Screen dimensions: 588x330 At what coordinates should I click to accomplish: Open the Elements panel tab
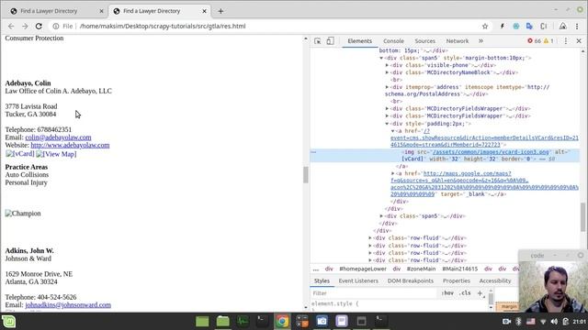point(359,40)
